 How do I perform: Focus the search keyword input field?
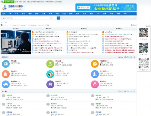point(26,18)
